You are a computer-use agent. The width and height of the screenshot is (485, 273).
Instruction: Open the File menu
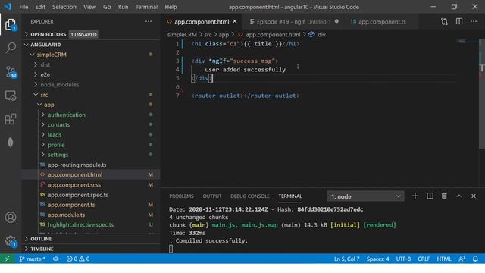pyautogui.click(x=23, y=7)
